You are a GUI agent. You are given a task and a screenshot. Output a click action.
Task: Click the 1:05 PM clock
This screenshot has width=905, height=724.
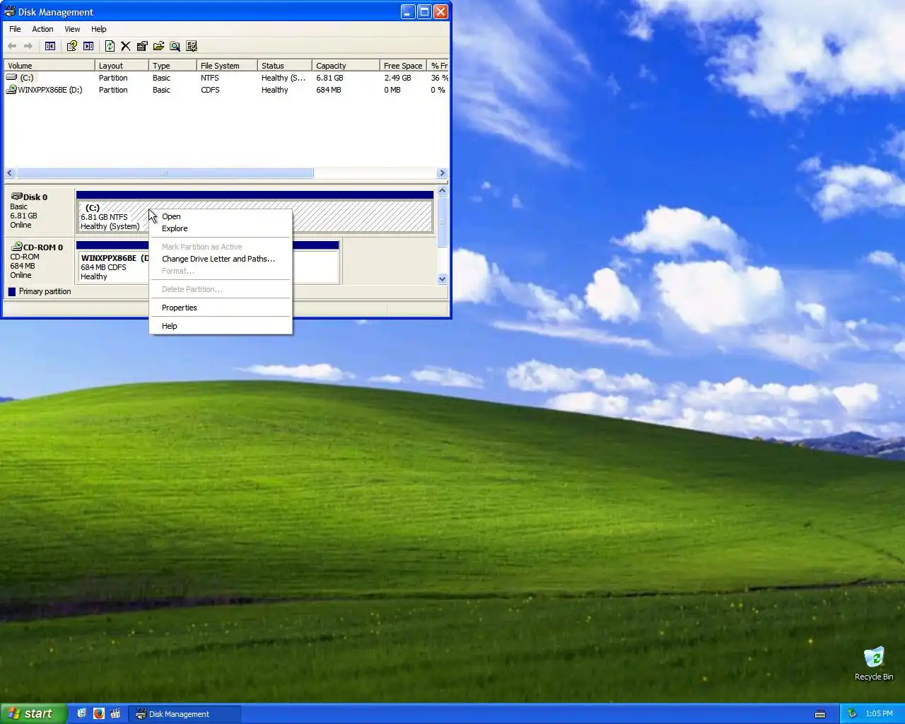tap(879, 713)
